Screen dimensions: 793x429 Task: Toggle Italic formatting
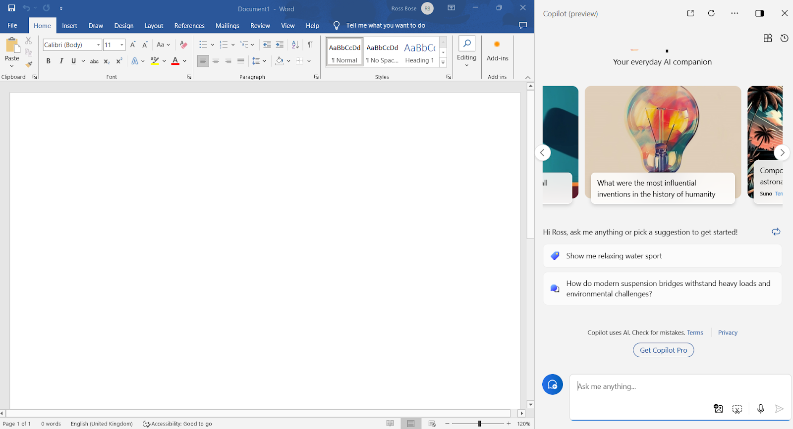point(61,61)
